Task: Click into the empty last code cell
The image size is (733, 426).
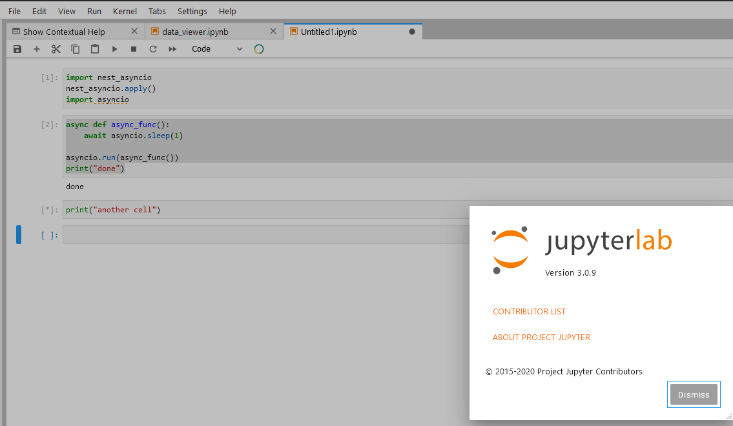Action: [267, 235]
